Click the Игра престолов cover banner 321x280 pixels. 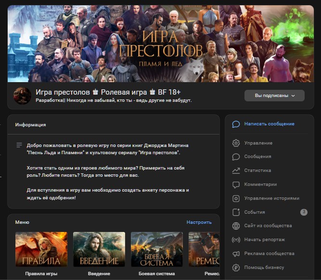click(x=161, y=44)
